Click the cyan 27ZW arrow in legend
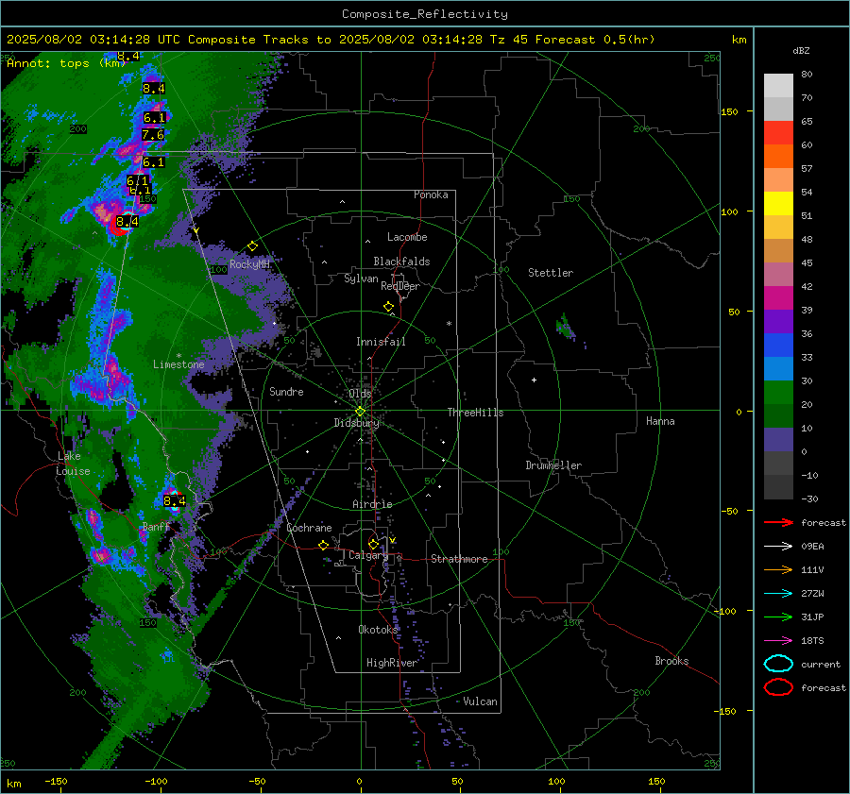The image size is (850, 794). tap(778, 594)
